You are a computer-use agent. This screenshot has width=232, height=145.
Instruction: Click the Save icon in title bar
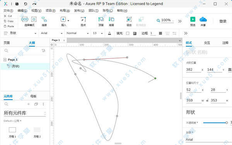point(17,4)
